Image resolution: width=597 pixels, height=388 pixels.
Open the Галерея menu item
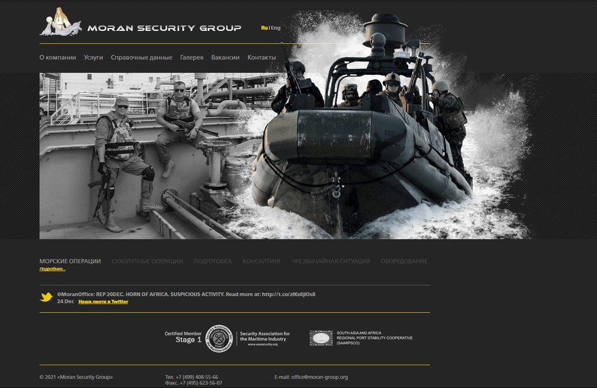click(x=191, y=58)
